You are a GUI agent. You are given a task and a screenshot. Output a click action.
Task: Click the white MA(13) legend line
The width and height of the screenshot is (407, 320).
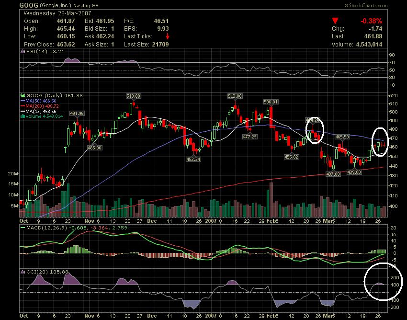pyautogui.click(x=23, y=112)
